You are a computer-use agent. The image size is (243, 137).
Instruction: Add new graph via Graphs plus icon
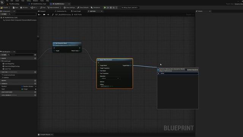point(35,58)
